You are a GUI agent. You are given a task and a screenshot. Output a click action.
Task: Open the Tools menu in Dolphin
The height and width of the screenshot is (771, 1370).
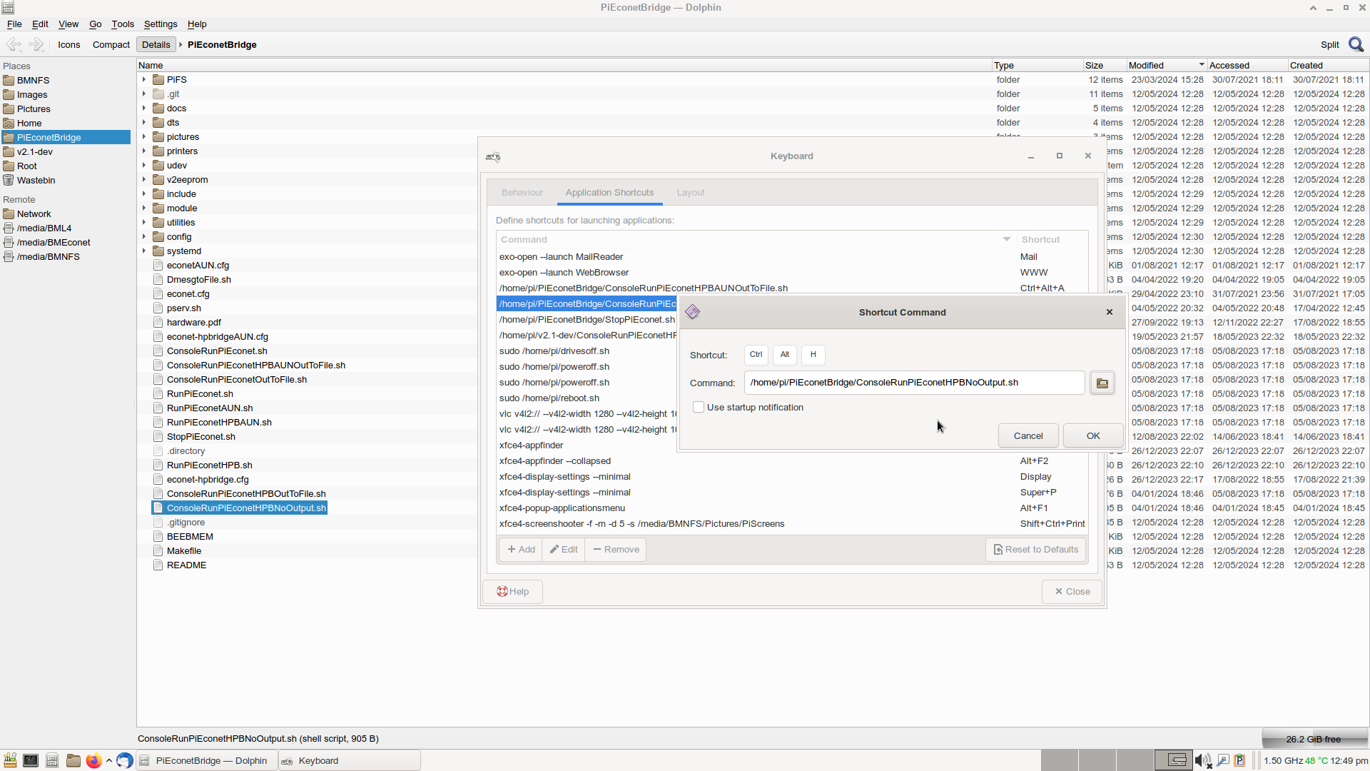(x=122, y=24)
